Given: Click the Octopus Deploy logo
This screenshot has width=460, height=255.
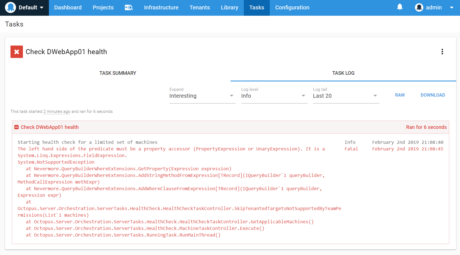Looking at the screenshot, I should [x=10, y=7].
